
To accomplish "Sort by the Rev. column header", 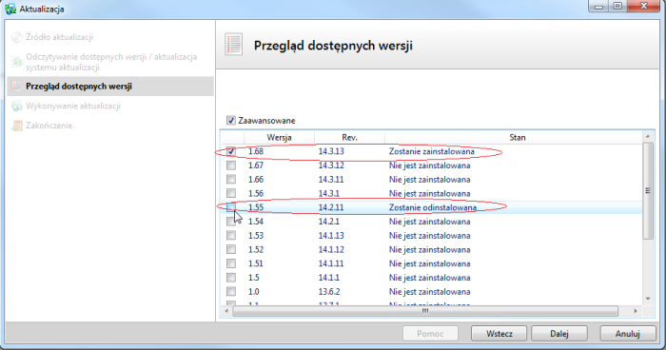I will pyautogui.click(x=349, y=137).
